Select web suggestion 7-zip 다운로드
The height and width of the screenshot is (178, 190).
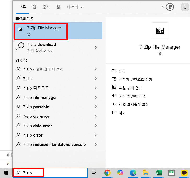(x=57, y=88)
